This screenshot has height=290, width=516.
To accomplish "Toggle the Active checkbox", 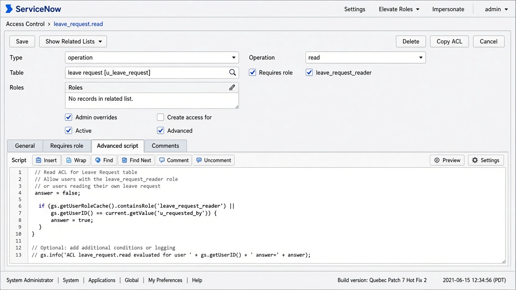I will [x=69, y=130].
